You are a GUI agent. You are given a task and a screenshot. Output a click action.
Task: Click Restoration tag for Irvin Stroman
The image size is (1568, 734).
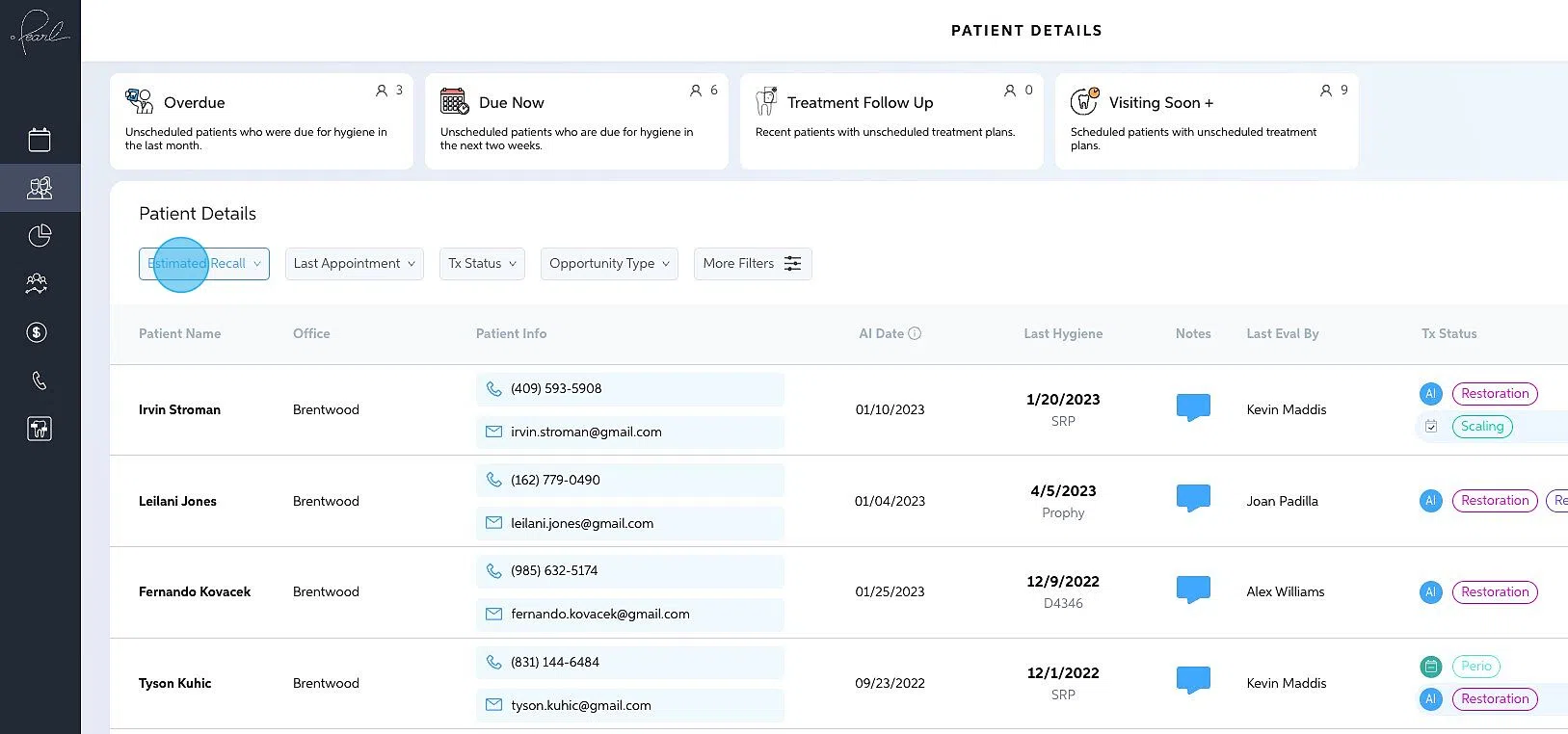1495,394
